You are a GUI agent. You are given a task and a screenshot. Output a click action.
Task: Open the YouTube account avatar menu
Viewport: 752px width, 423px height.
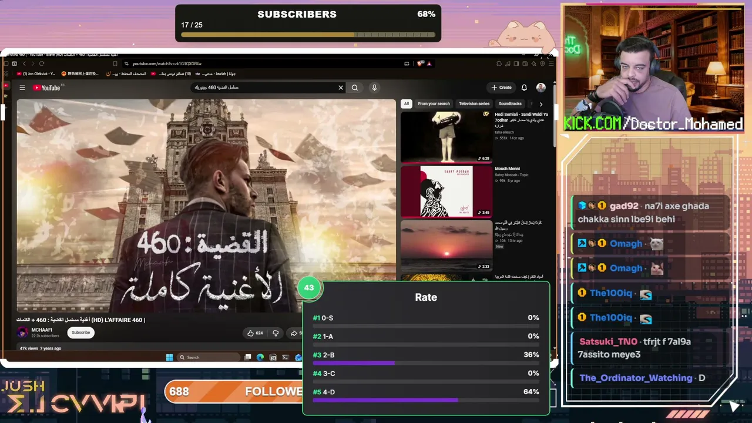pyautogui.click(x=540, y=88)
